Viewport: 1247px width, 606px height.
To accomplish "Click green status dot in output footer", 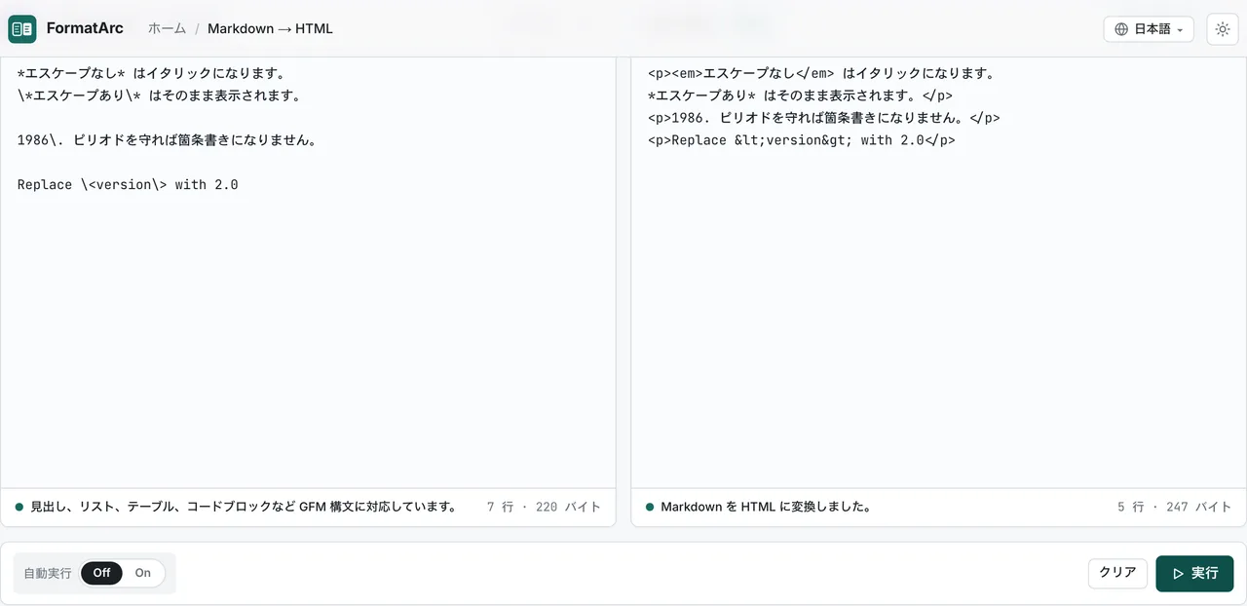I will (650, 507).
